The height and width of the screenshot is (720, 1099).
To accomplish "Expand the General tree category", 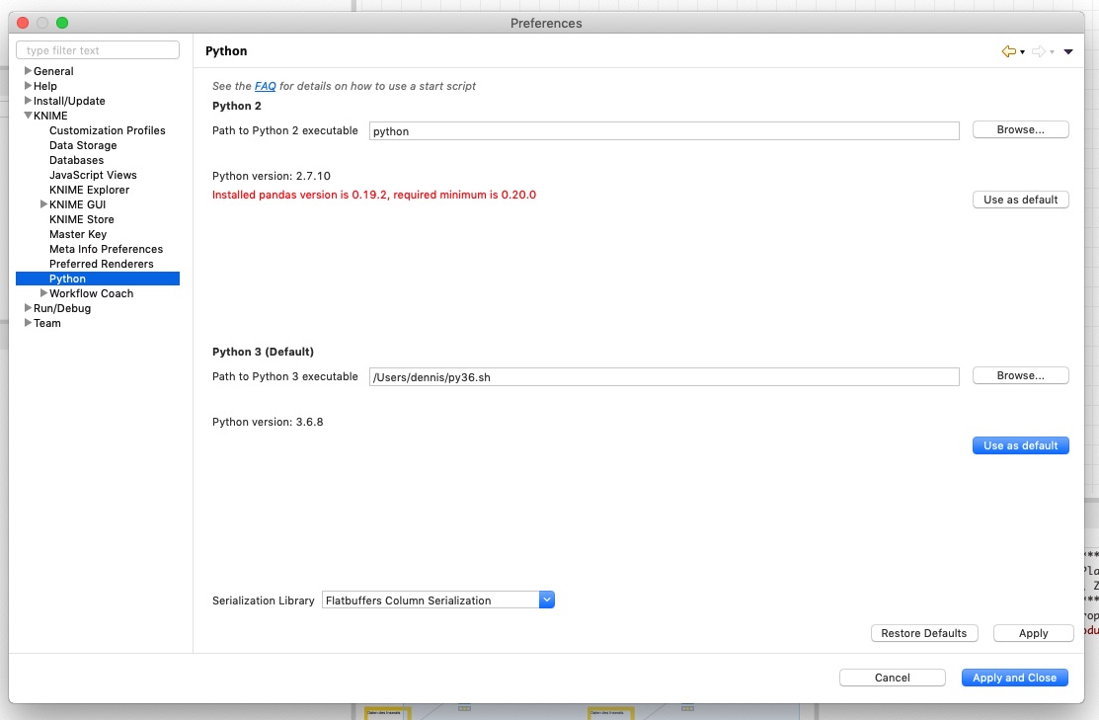I will 28,71.
